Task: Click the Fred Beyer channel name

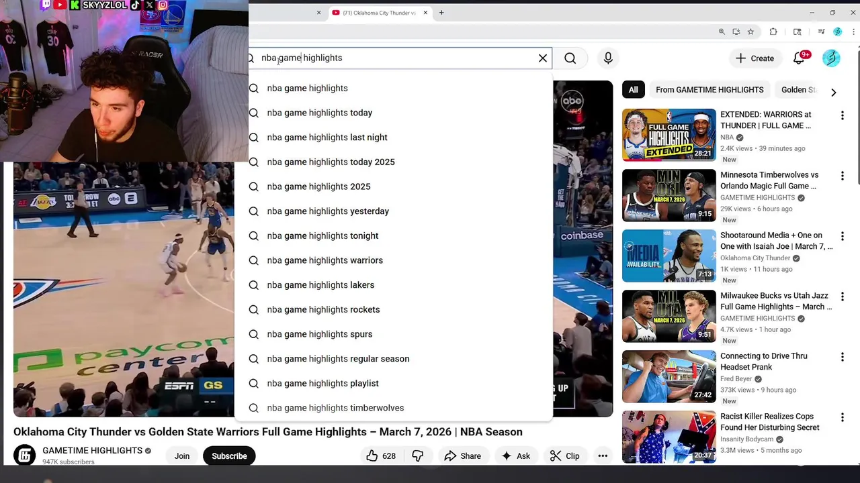Action: click(x=736, y=379)
